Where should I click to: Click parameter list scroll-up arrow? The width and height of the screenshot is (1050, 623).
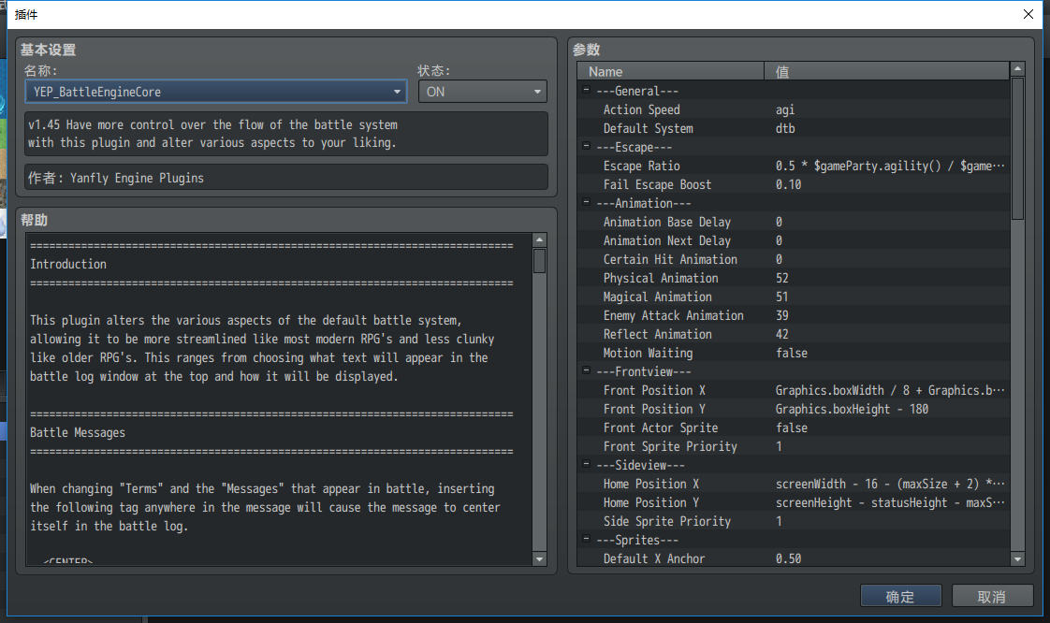click(1017, 69)
